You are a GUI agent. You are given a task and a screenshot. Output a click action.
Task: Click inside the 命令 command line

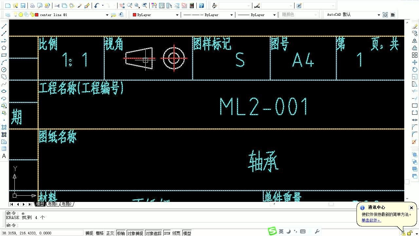point(65,225)
